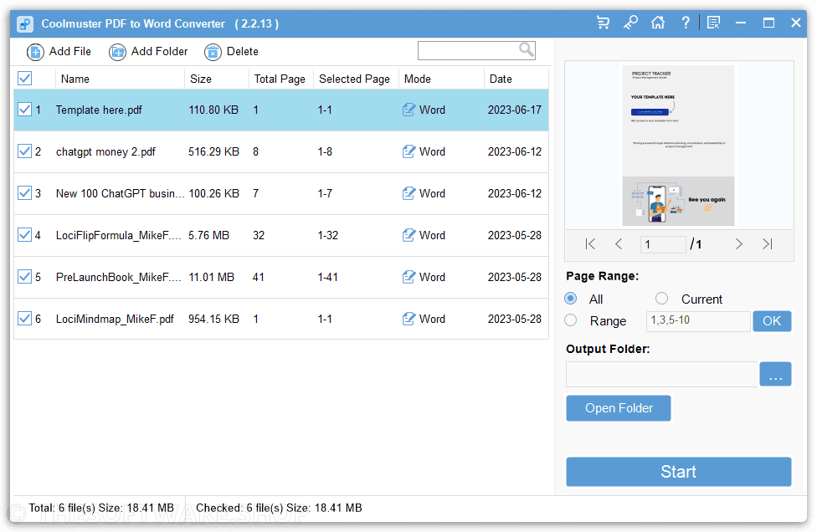Uncheck chatgpt money 2.pdf checkbox
This screenshot has height=532, width=817.
click(x=24, y=151)
